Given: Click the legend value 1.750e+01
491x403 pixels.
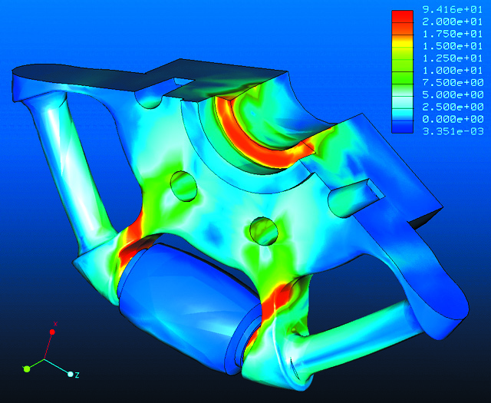Looking at the screenshot, I should click(x=453, y=34).
